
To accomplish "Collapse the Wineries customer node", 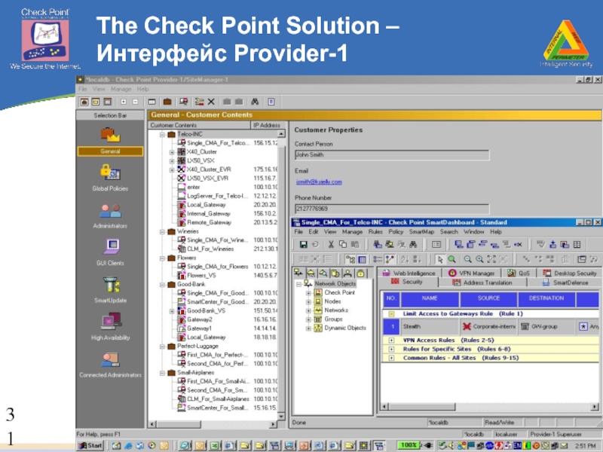I will click(162, 232).
